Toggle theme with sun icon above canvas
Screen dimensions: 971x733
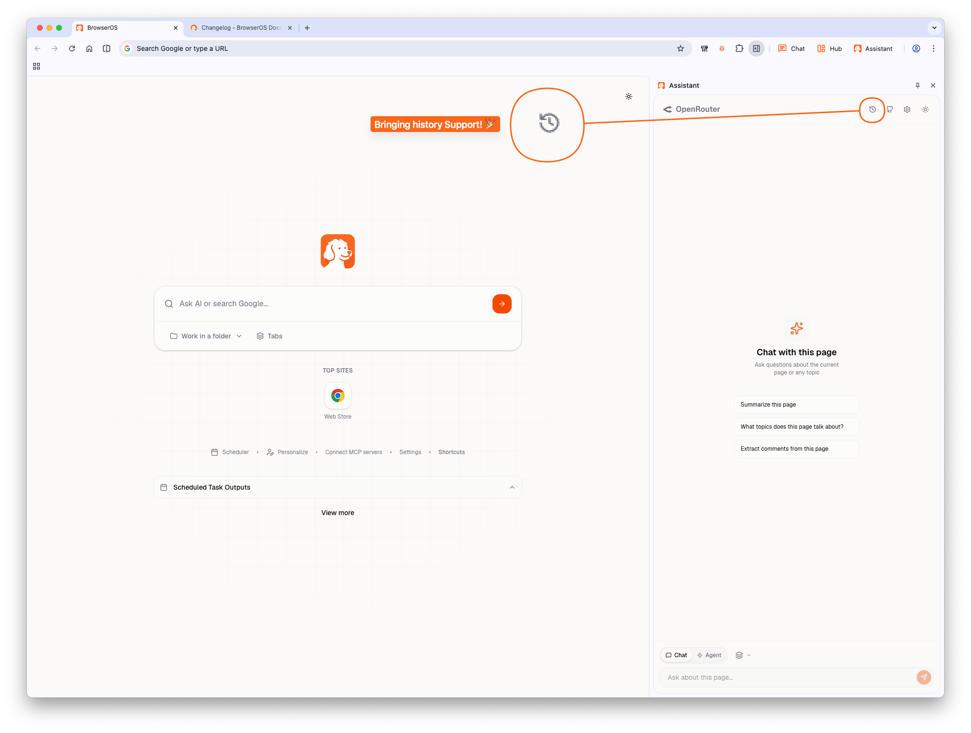(629, 96)
